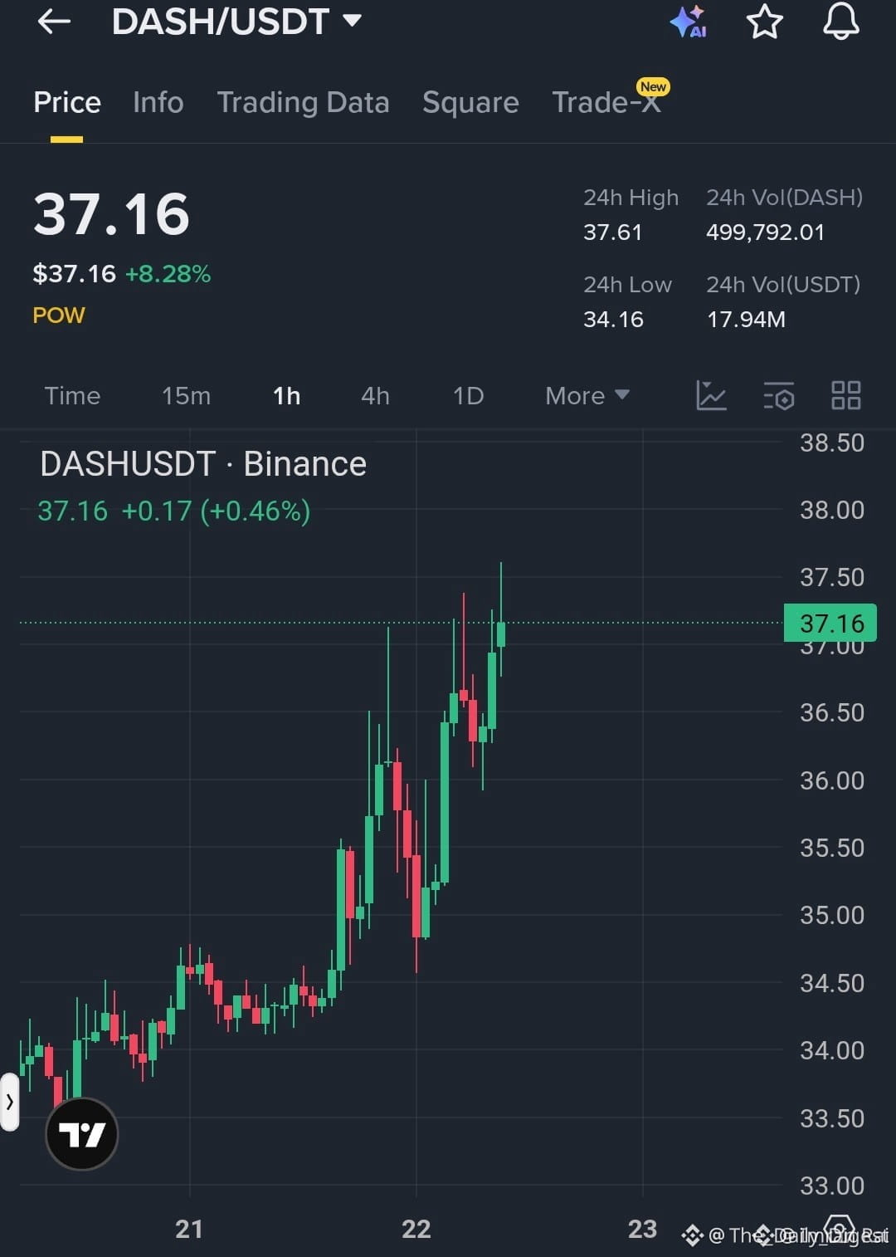Tap the 38.50 price scale label
Viewport: 896px width, 1257px height.
tap(832, 443)
